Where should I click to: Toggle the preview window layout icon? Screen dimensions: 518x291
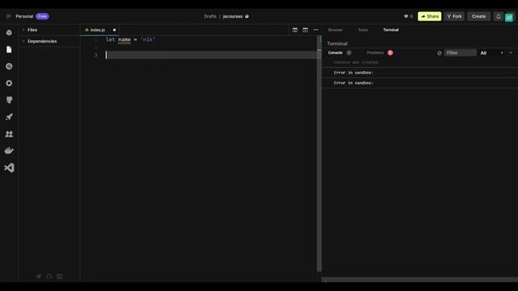coord(305,30)
